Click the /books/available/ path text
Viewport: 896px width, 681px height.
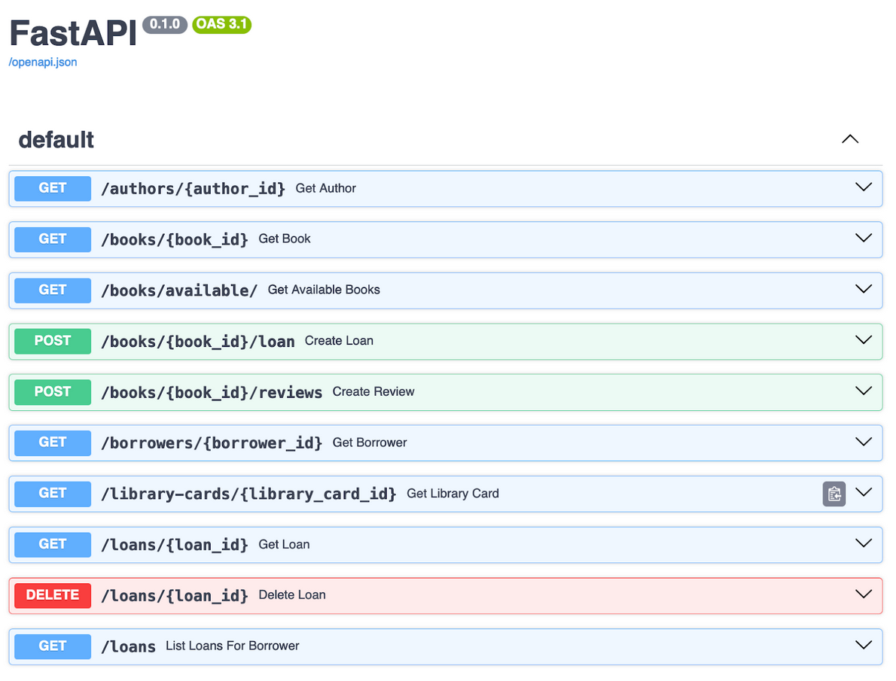tap(179, 290)
